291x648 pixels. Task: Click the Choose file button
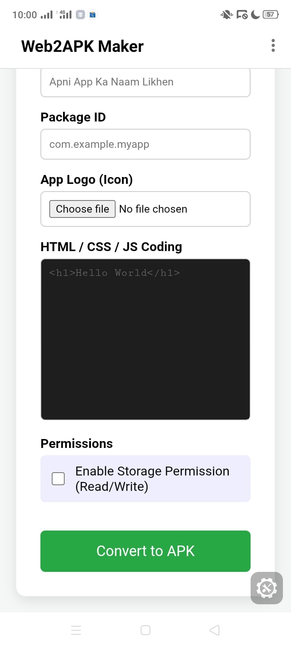point(82,209)
